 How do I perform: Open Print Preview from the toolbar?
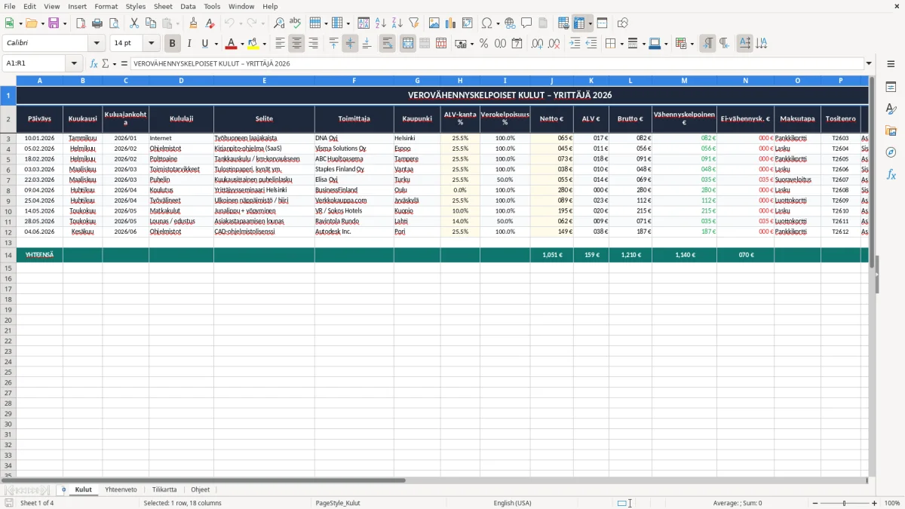pyautogui.click(x=114, y=23)
